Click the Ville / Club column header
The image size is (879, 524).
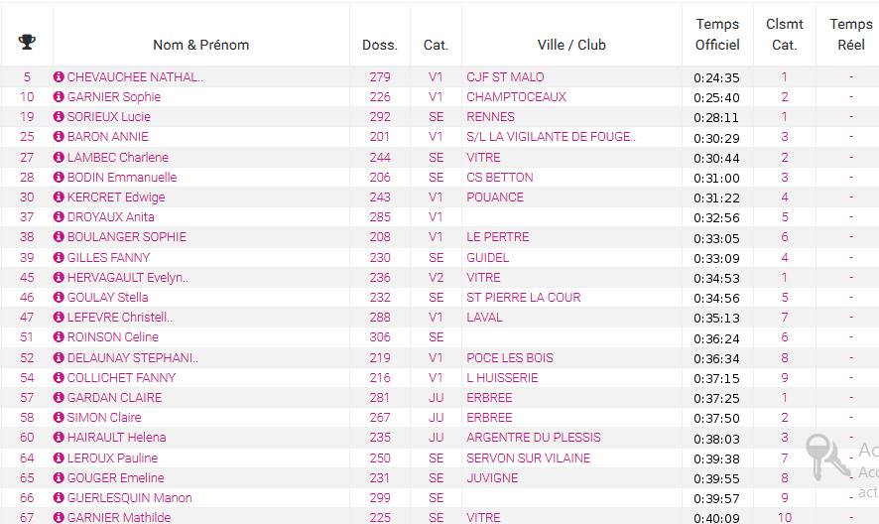pos(571,45)
